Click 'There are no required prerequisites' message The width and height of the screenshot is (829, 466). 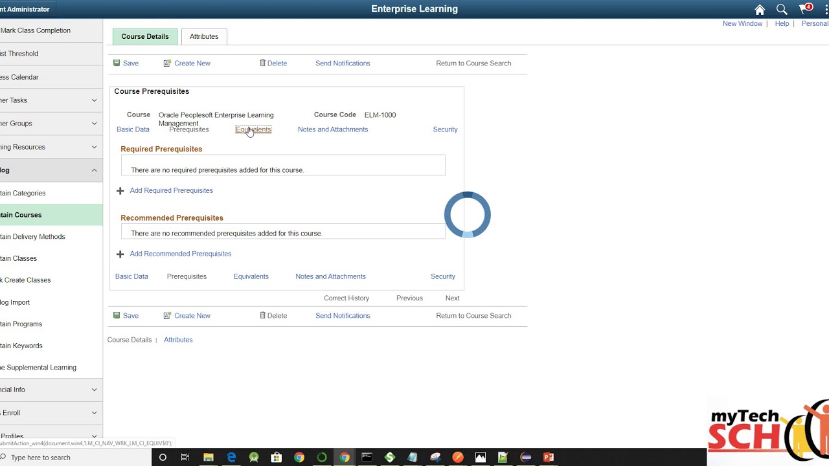pos(217,170)
